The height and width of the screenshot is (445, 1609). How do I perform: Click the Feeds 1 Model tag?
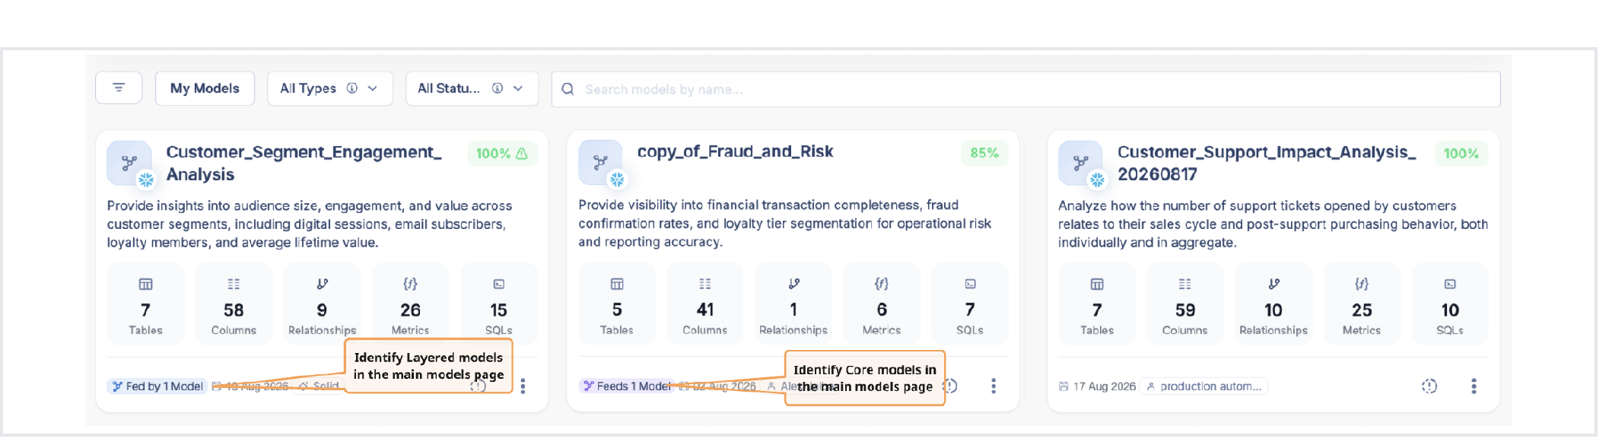pos(627,386)
